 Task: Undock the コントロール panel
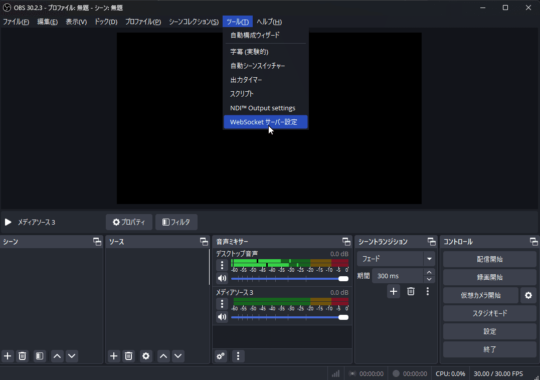(534, 242)
